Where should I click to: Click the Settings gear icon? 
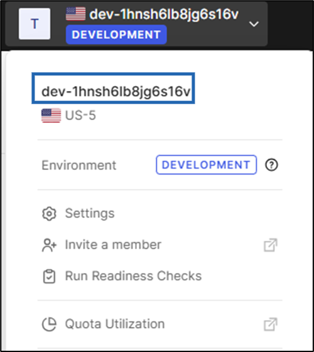click(49, 213)
